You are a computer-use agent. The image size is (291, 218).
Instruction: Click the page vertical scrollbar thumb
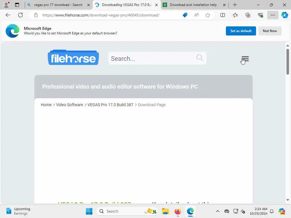(x=288, y=62)
